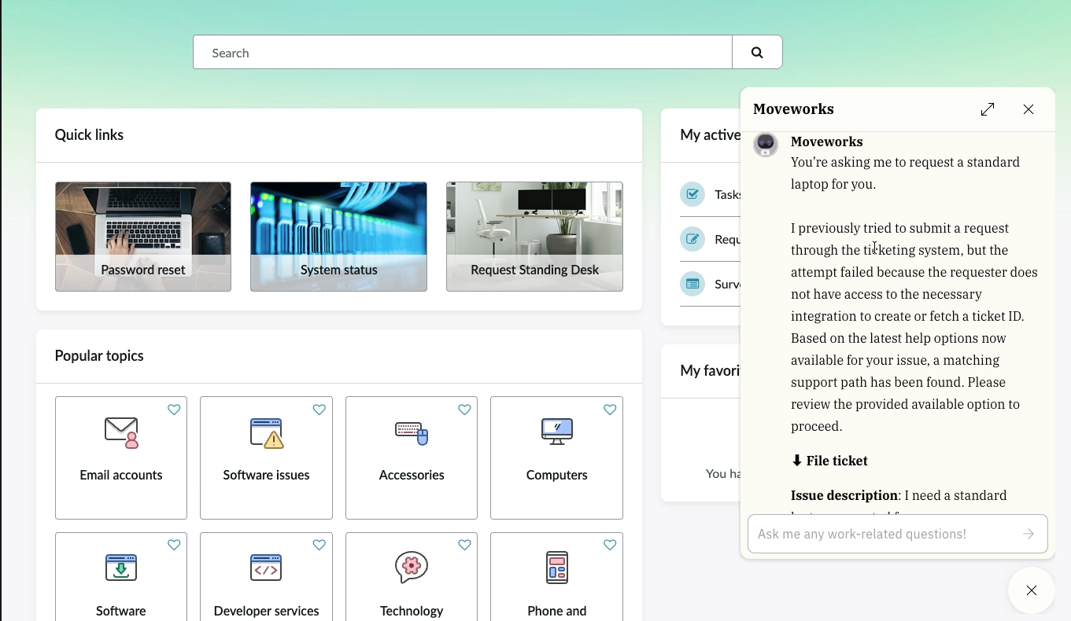Click the Moveworks panel title
1071x621 pixels.
pyautogui.click(x=793, y=109)
